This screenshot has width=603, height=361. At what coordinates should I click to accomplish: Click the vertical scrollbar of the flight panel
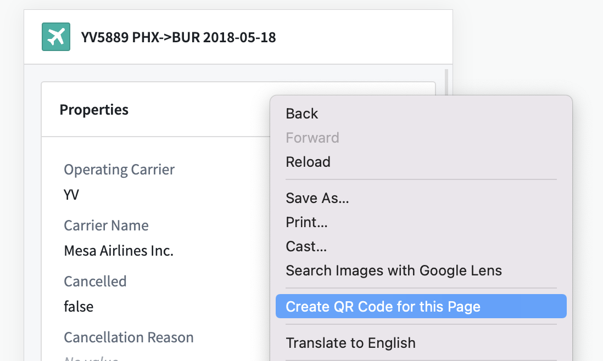446,82
